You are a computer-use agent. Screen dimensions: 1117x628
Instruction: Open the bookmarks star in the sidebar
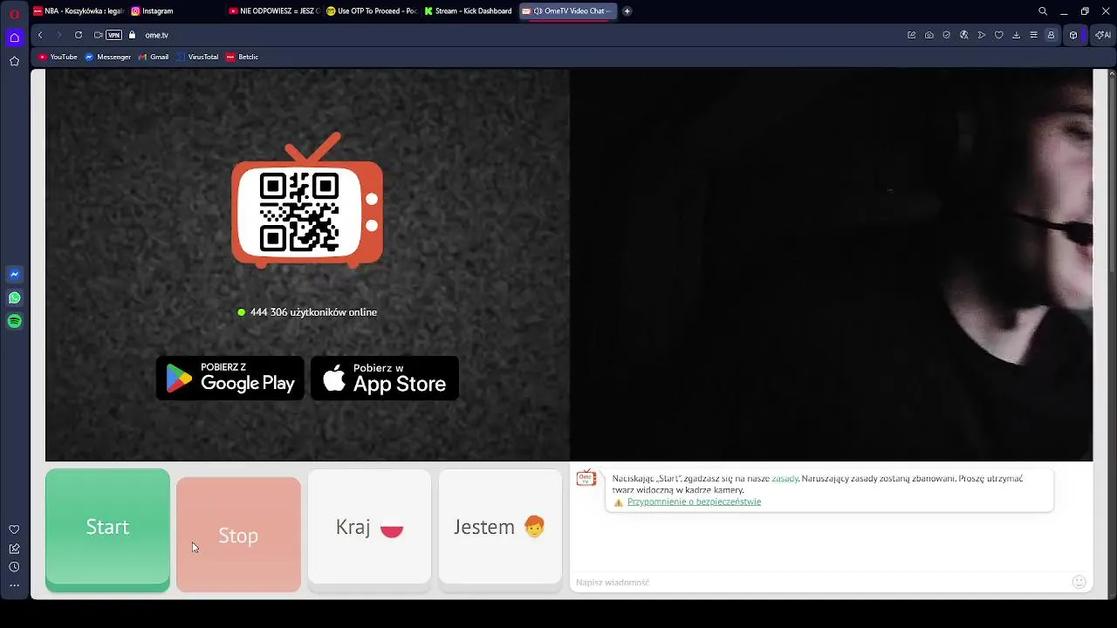14,61
